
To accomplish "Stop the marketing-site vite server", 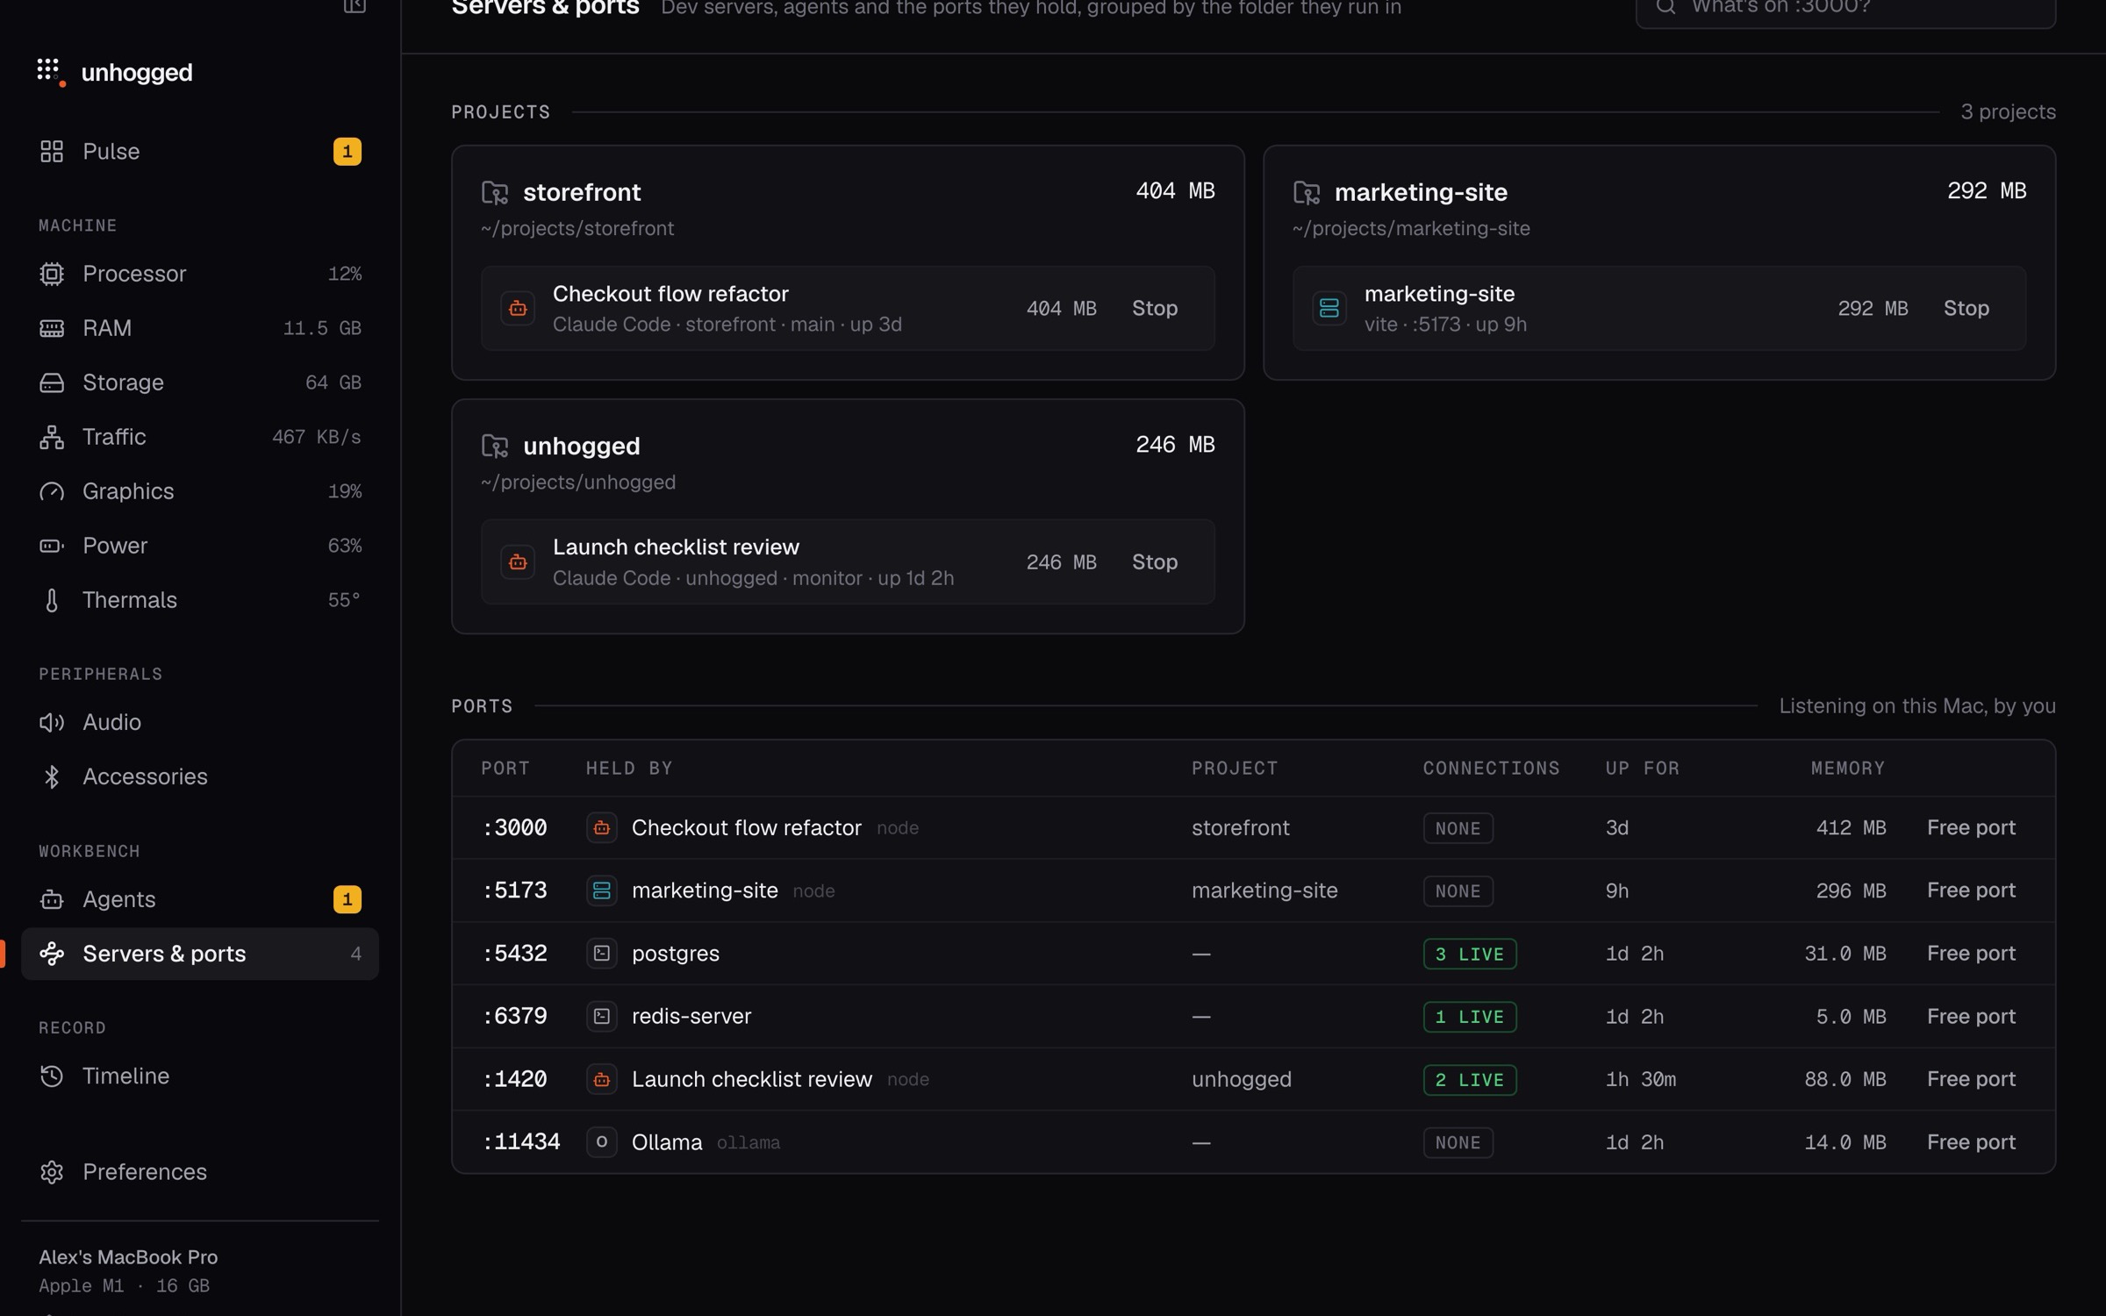I will click(x=1966, y=308).
